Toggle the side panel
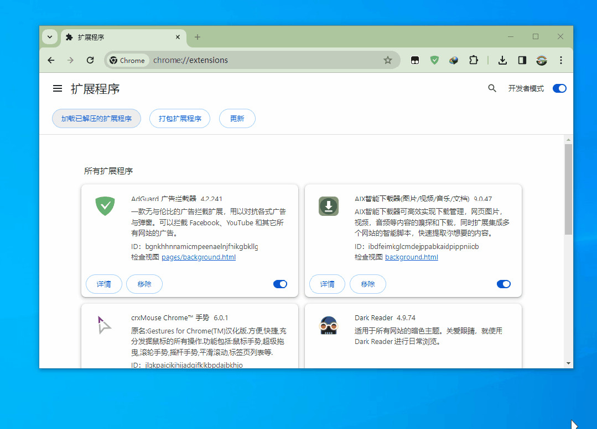This screenshot has height=429, width=597. (522, 60)
